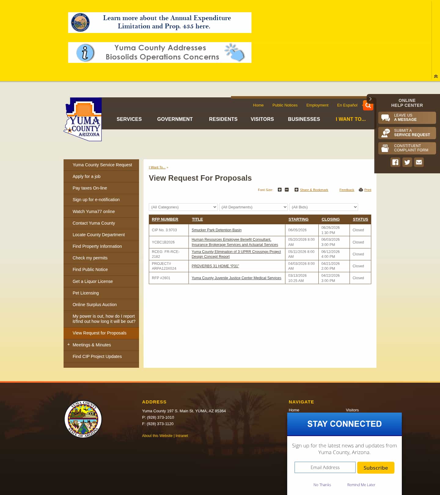Viewport: 440px width, 495px height.
Task: Click the Feedback link
Action: click(347, 190)
